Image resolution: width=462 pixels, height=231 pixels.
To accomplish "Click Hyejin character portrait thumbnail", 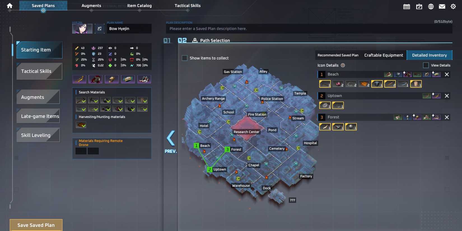I will (82, 29).
